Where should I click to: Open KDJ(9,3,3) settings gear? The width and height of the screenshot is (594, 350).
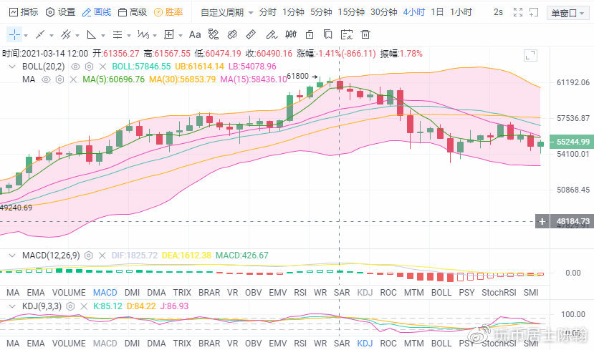pos(70,306)
